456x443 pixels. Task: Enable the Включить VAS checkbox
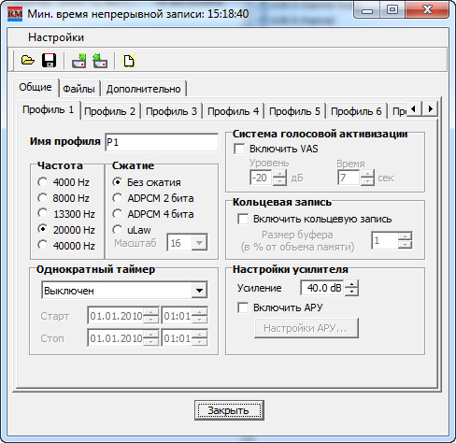point(239,149)
